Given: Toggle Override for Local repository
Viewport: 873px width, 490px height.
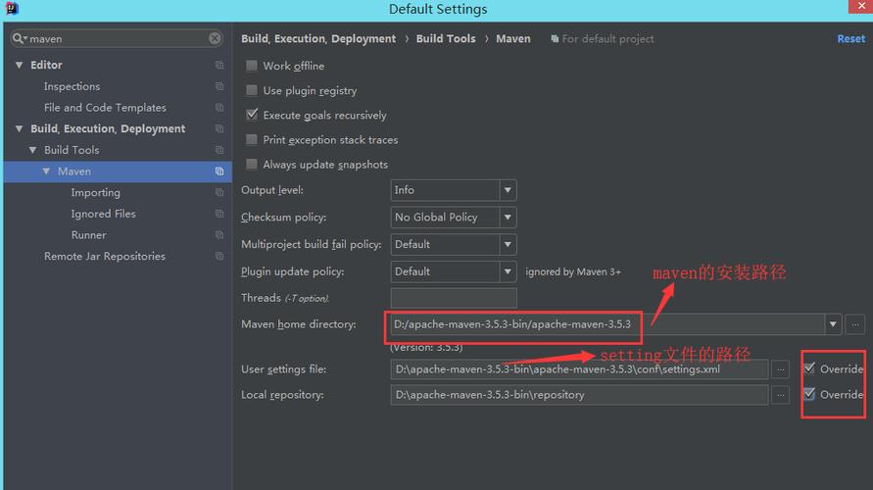Looking at the screenshot, I should (809, 394).
